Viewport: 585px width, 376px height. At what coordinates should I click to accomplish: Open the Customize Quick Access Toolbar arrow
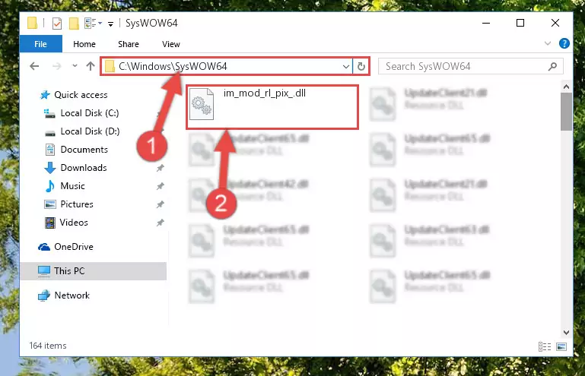[110, 24]
